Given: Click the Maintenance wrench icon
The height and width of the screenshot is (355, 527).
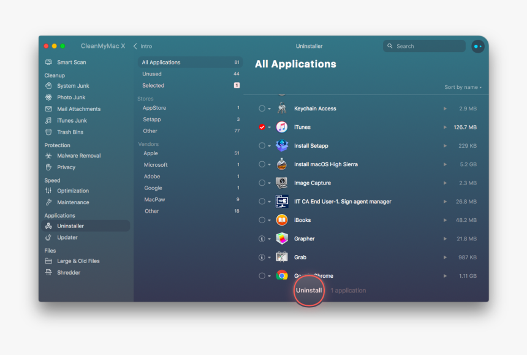Looking at the screenshot, I should 49,202.
